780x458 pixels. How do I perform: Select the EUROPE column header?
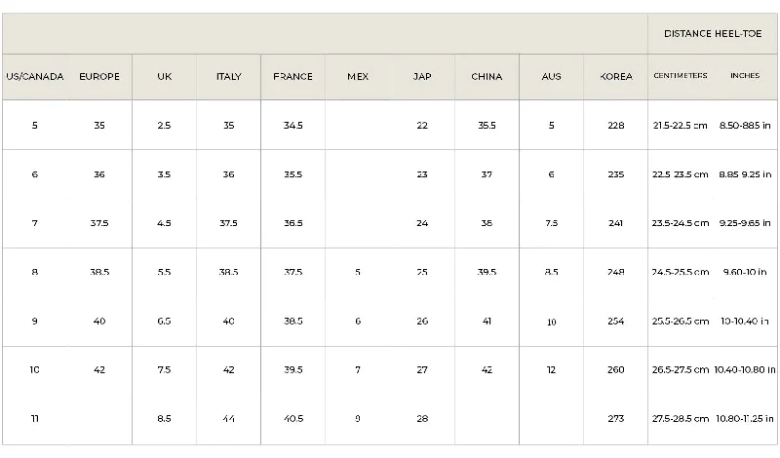[99, 77]
